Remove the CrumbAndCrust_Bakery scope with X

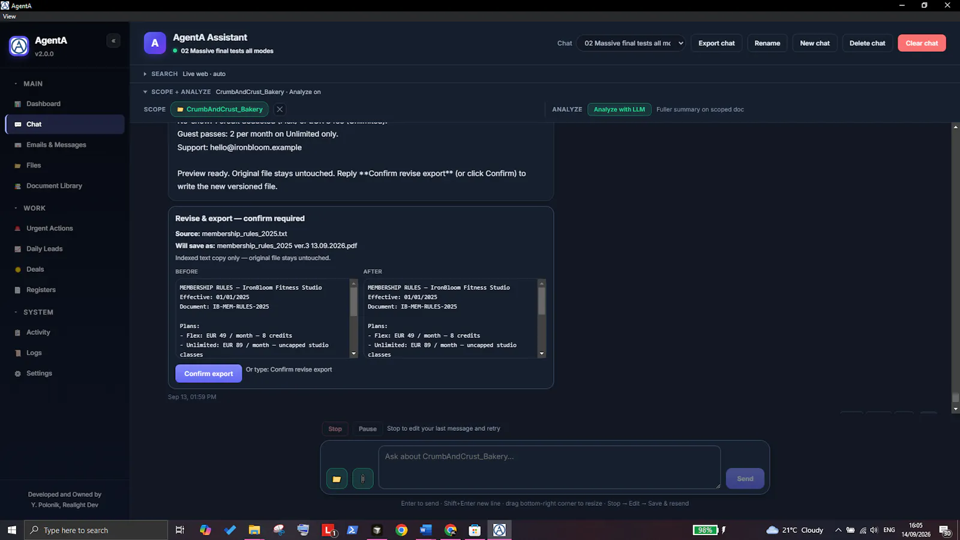coord(280,109)
